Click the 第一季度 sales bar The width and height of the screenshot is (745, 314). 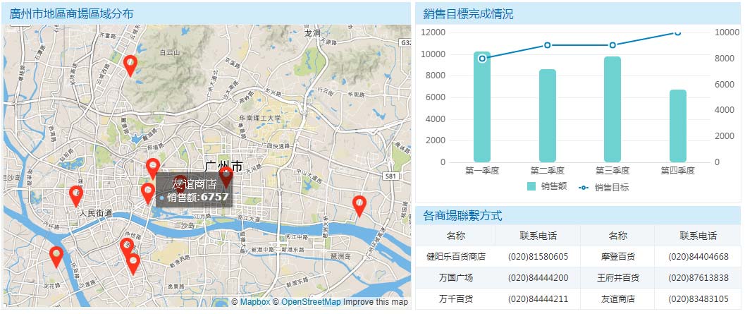(482, 107)
